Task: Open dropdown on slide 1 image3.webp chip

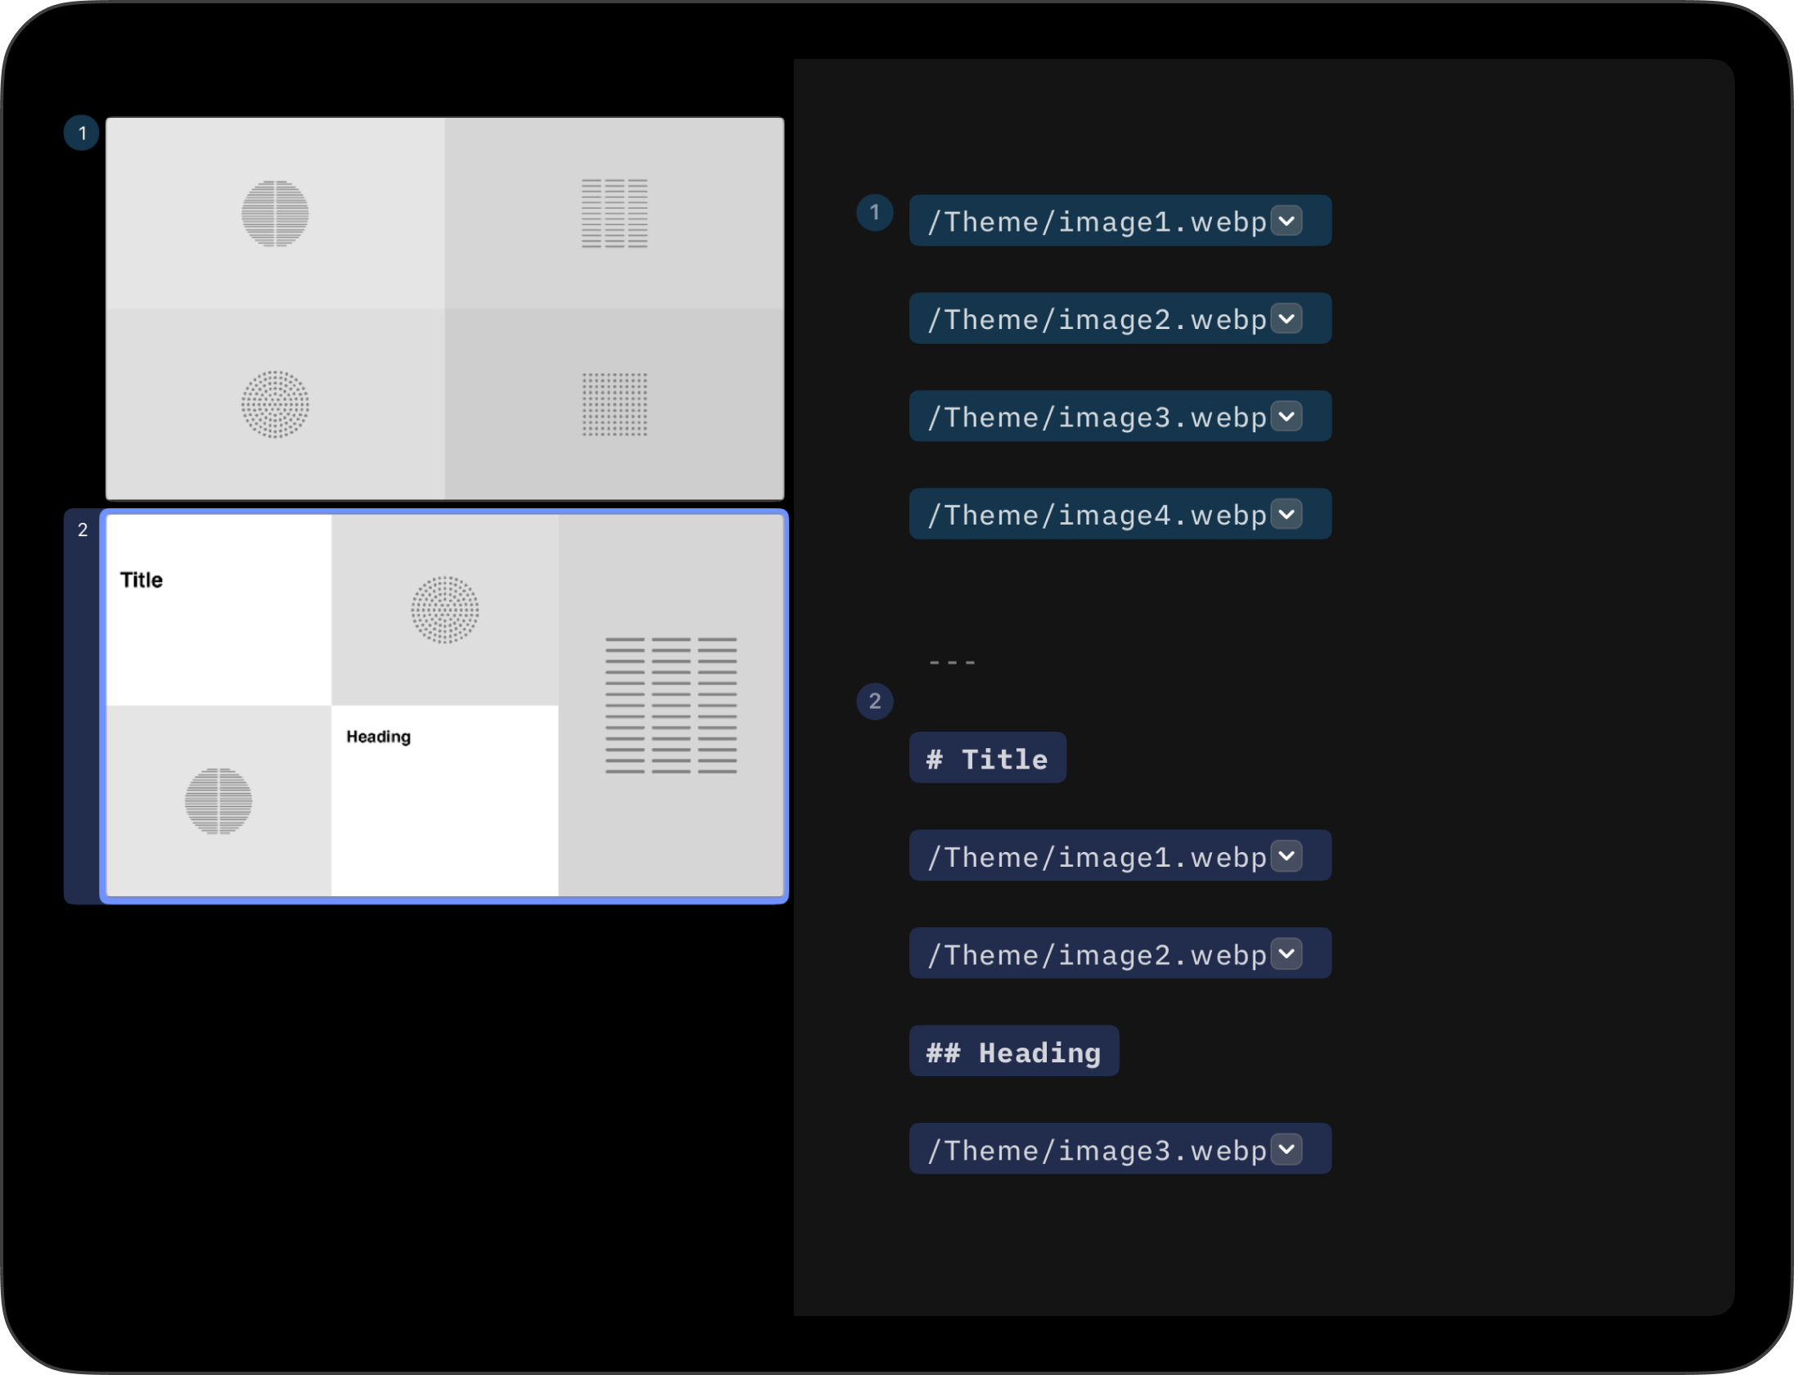Action: point(1287,417)
